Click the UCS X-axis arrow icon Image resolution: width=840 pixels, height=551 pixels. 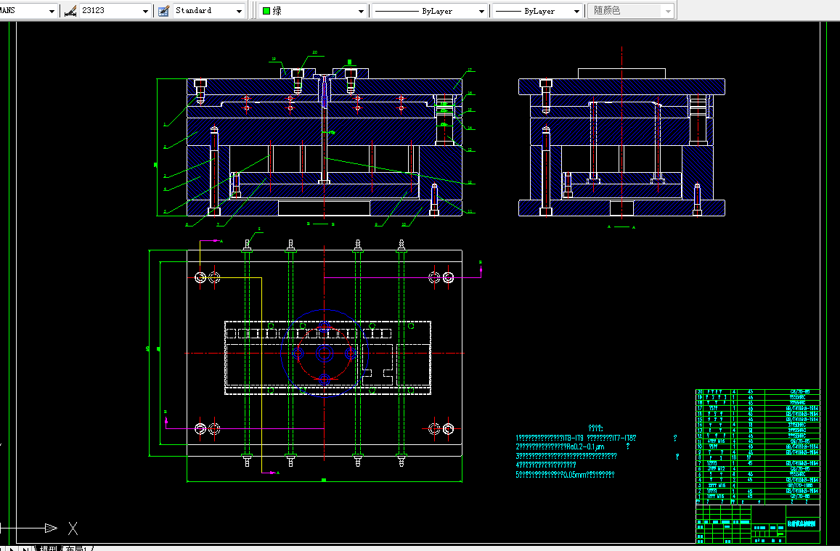(52, 528)
